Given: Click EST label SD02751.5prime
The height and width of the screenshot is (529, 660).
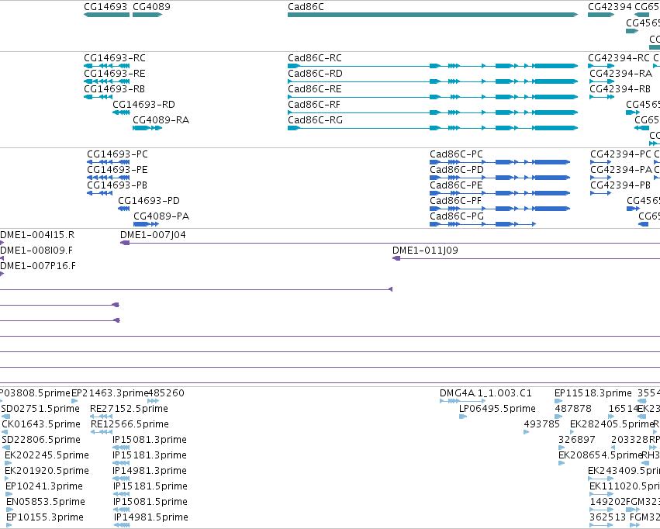Looking at the screenshot, I should coord(40,409).
